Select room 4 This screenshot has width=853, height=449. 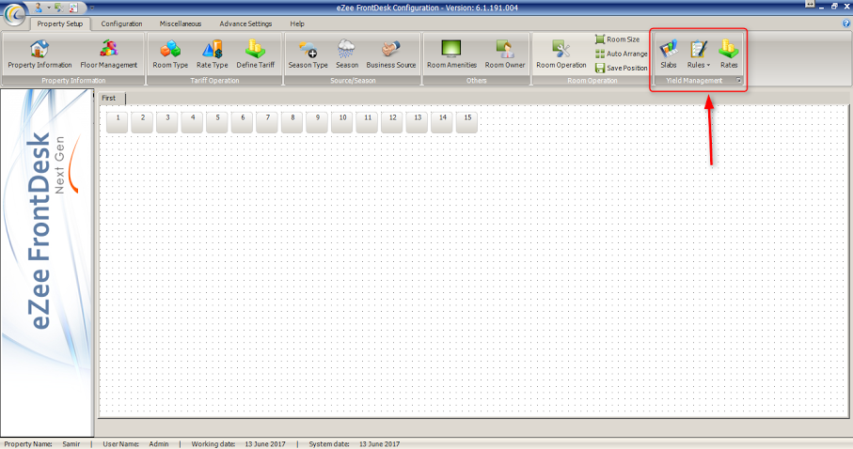click(x=193, y=122)
